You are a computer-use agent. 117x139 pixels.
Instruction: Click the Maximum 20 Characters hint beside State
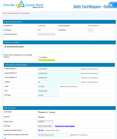[x=69, y=87]
